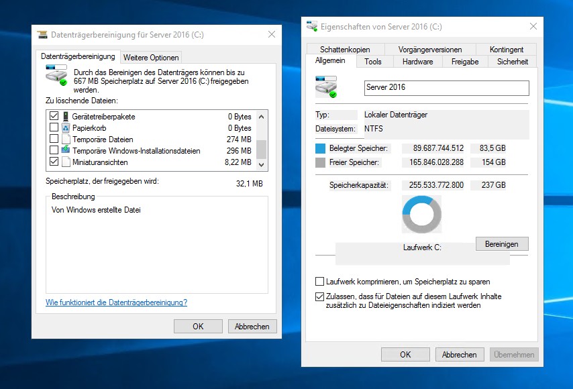Disable the Zulassen indexing checkbox
The image size is (573, 389).
pyautogui.click(x=319, y=296)
